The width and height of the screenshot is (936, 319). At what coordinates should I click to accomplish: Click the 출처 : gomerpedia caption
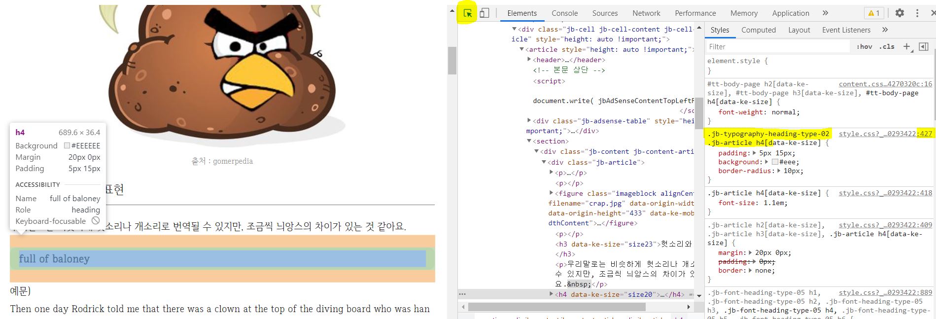coord(222,161)
